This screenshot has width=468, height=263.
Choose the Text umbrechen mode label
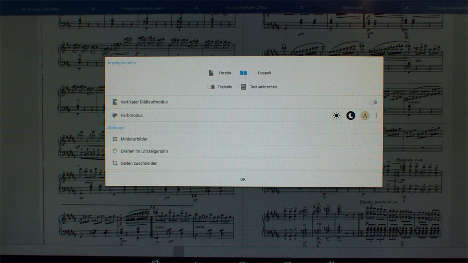coord(263,87)
